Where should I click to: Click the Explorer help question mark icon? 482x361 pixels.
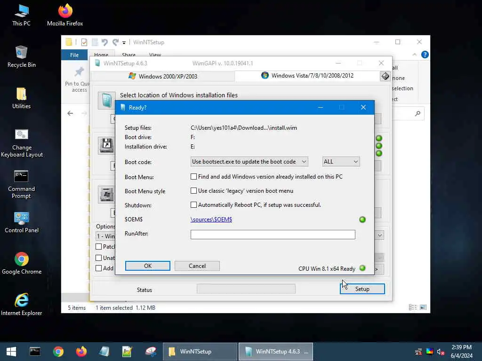(425, 55)
